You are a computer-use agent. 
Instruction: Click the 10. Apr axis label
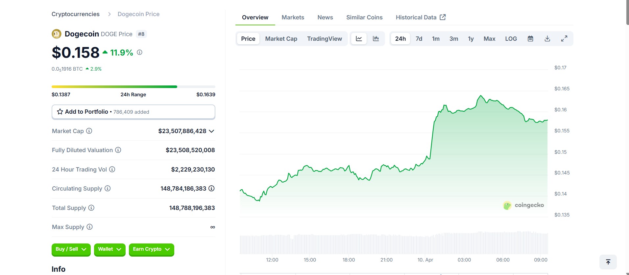click(425, 260)
